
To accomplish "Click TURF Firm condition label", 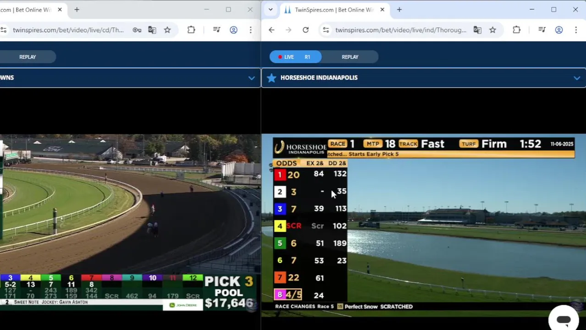I will coord(483,144).
